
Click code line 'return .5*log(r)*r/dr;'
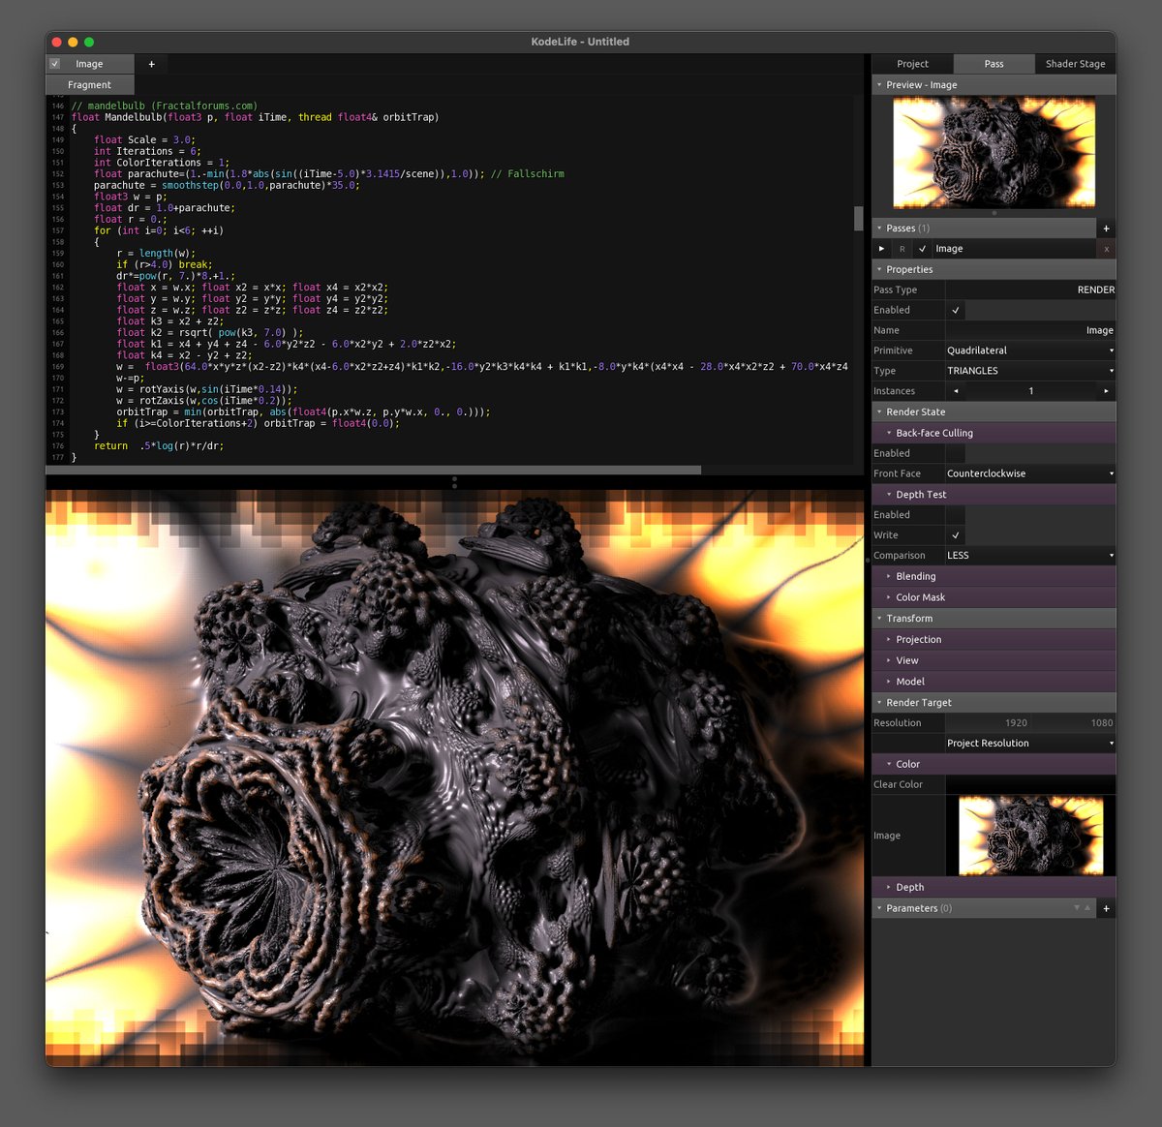click(x=159, y=446)
